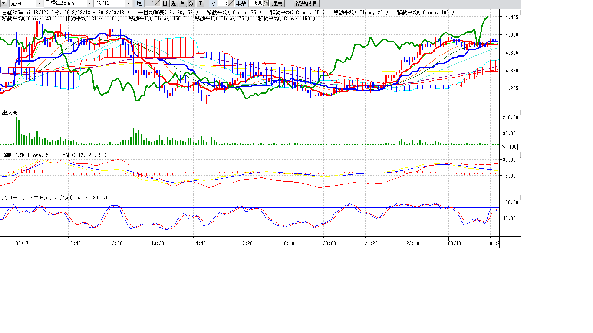Switch chart to 週 (weekly) timeframe
The height and width of the screenshot is (333, 593).
(x=174, y=3)
